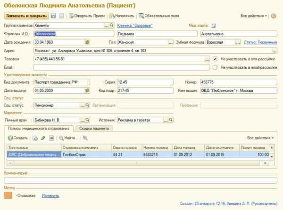The width and height of the screenshot is (283, 210).
Task: Click Записать и закрыть button
Action: [x=26, y=16]
